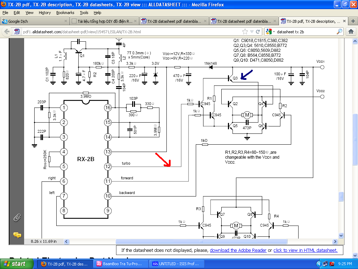Follow the download the Adobe Reader link

[x=238, y=250]
